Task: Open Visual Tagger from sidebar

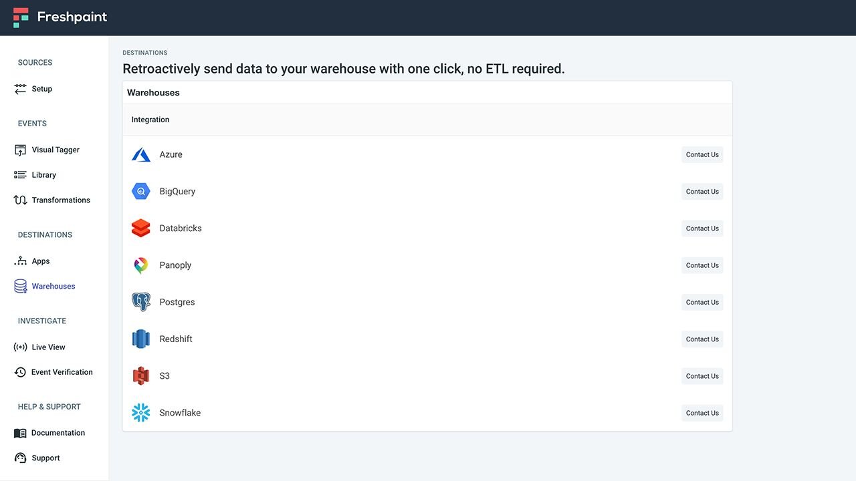Action: (56, 150)
